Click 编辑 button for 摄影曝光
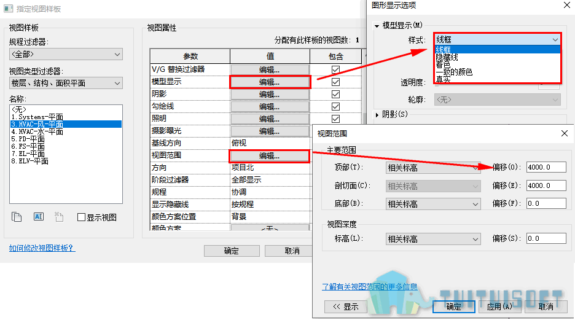Image resolution: width=575 pixels, height=320 pixels. tap(270, 131)
